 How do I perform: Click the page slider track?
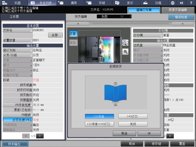pos(130,23)
